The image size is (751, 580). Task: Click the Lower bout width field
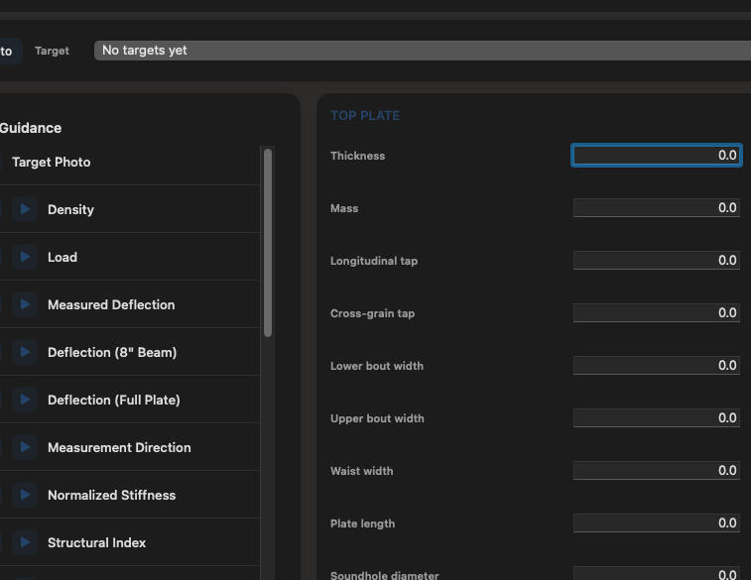pos(656,366)
